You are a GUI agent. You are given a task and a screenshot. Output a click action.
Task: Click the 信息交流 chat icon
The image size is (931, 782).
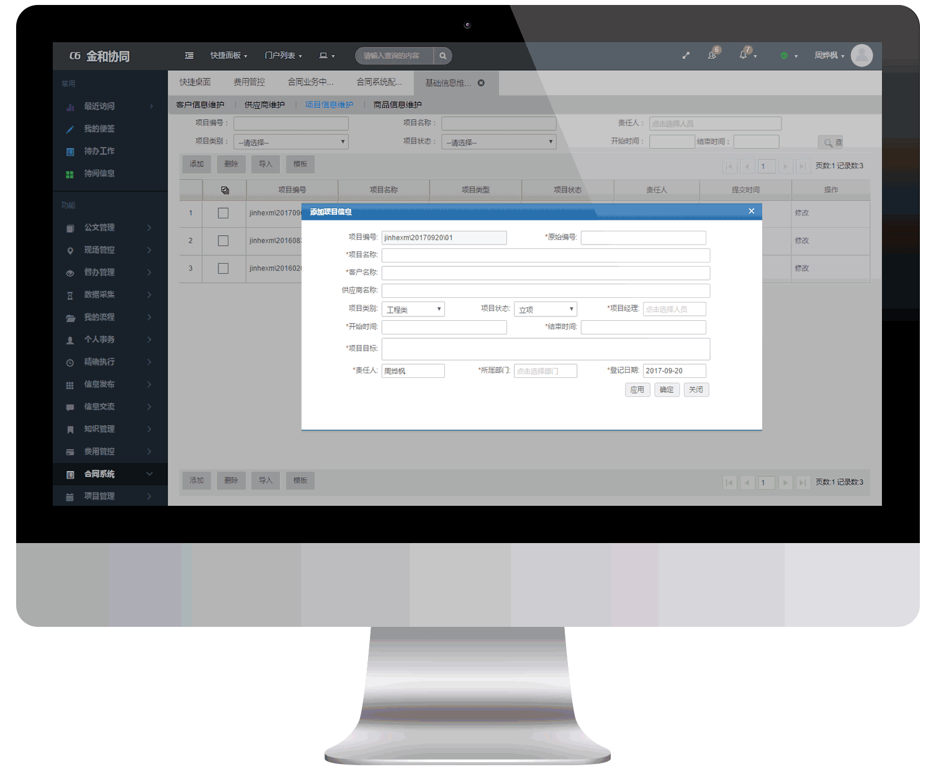[x=70, y=407]
